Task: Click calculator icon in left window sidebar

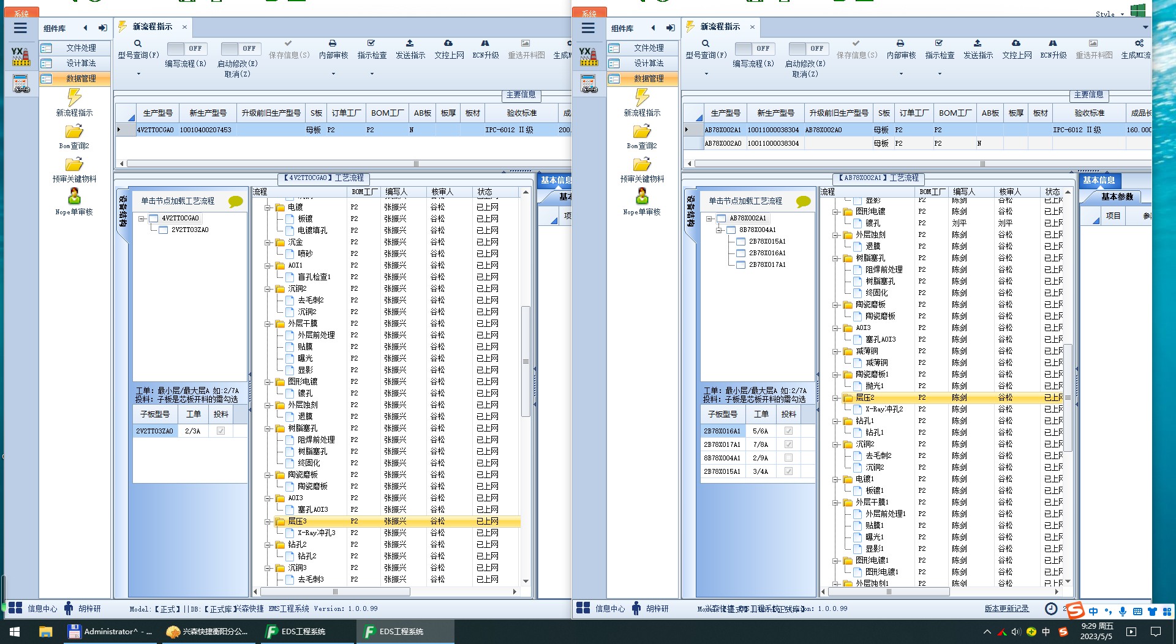Action: pos(21,83)
